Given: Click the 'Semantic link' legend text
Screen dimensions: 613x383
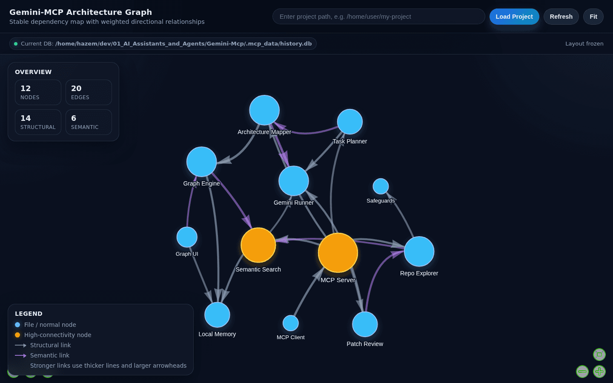Looking at the screenshot, I should 50,355.
